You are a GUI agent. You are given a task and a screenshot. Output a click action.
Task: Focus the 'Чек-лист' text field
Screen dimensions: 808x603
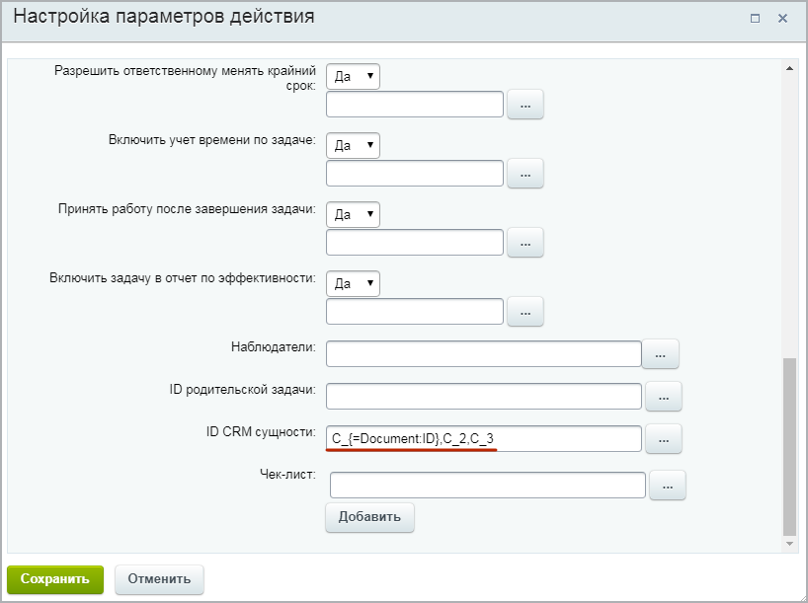point(488,486)
